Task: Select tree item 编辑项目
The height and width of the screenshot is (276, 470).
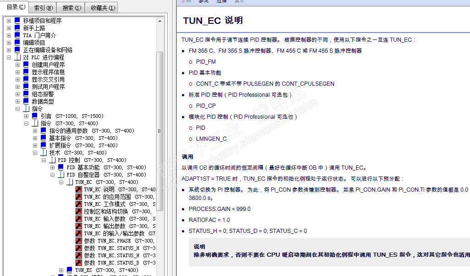Action: point(34,43)
